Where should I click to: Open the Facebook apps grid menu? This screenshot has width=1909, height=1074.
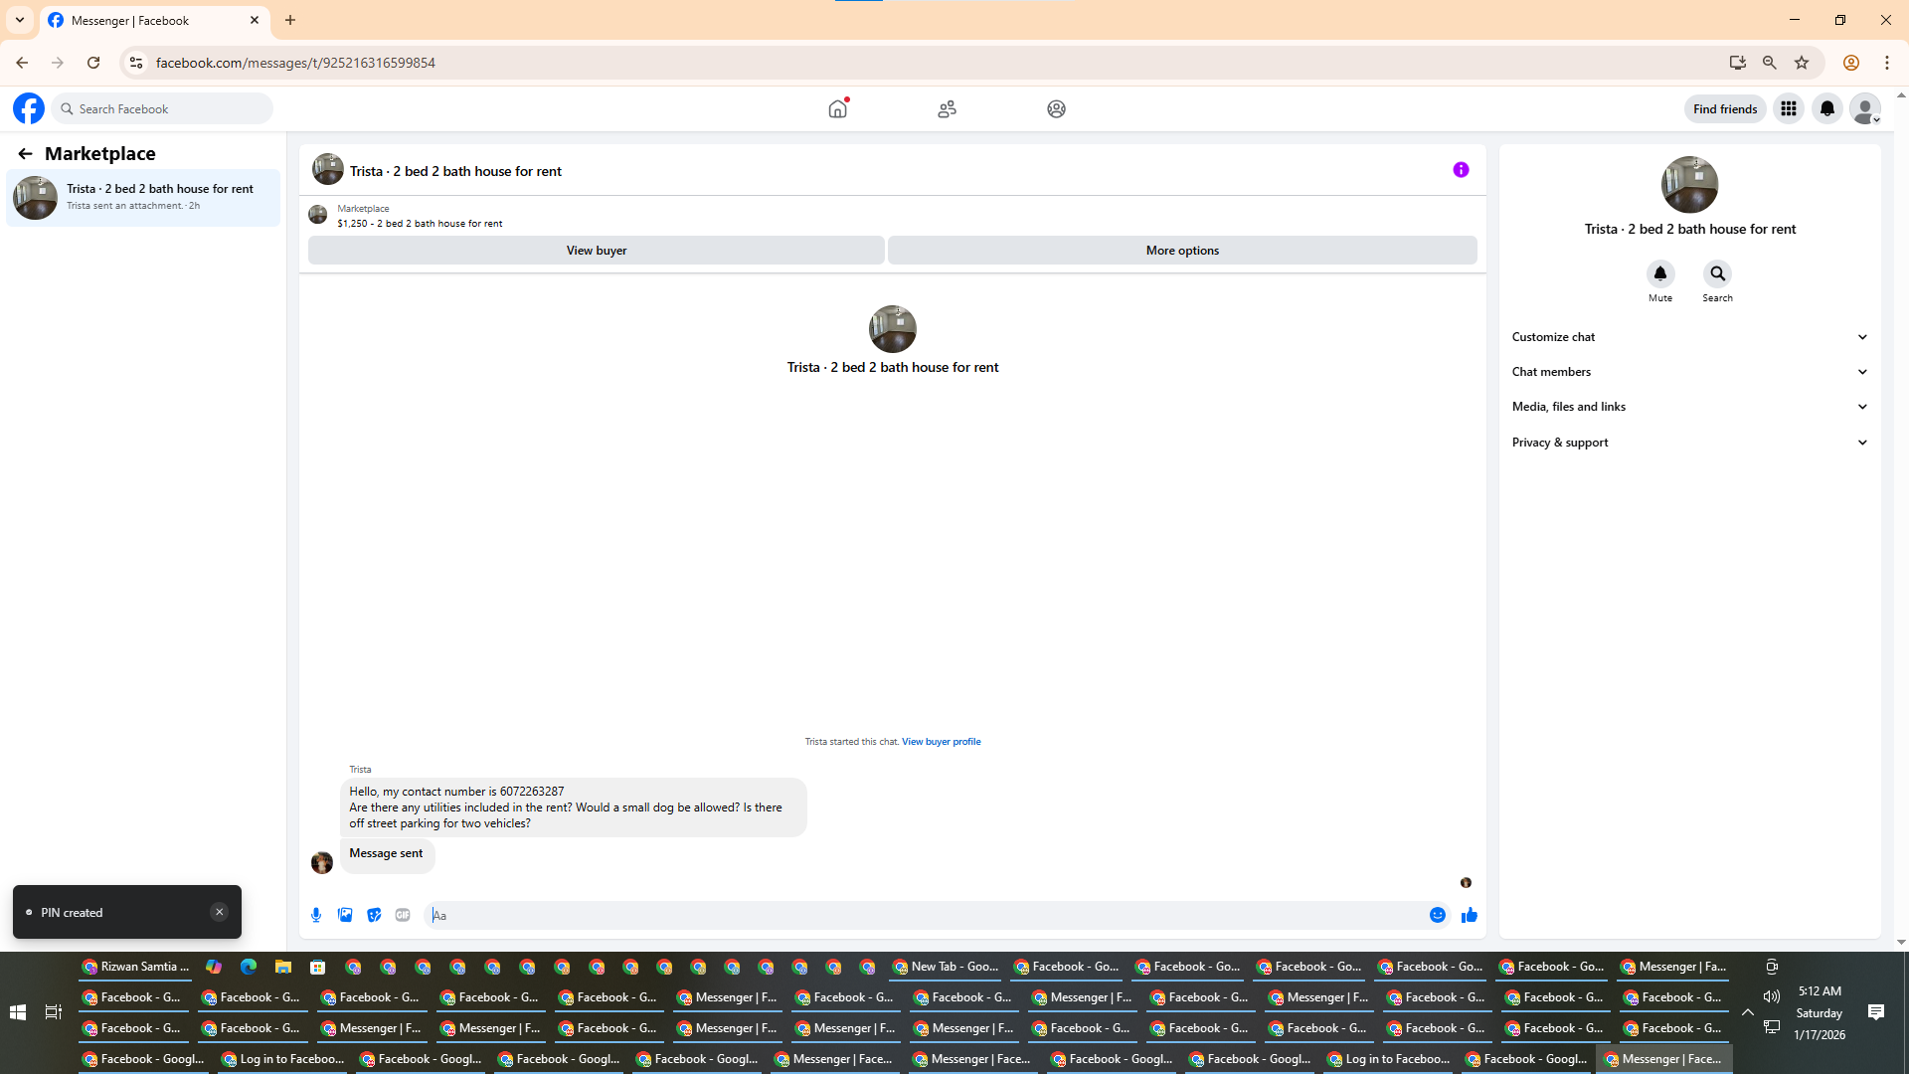coord(1789,109)
